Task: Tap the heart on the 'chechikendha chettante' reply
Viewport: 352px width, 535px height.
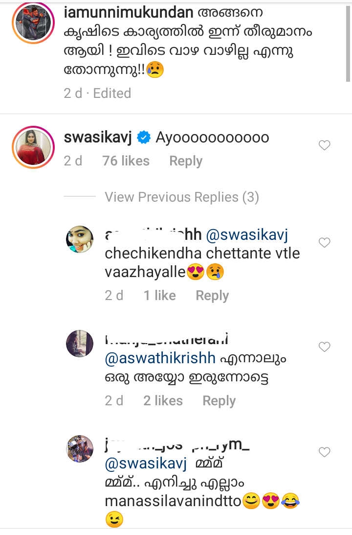Action: pyautogui.click(x=325, y=242)
